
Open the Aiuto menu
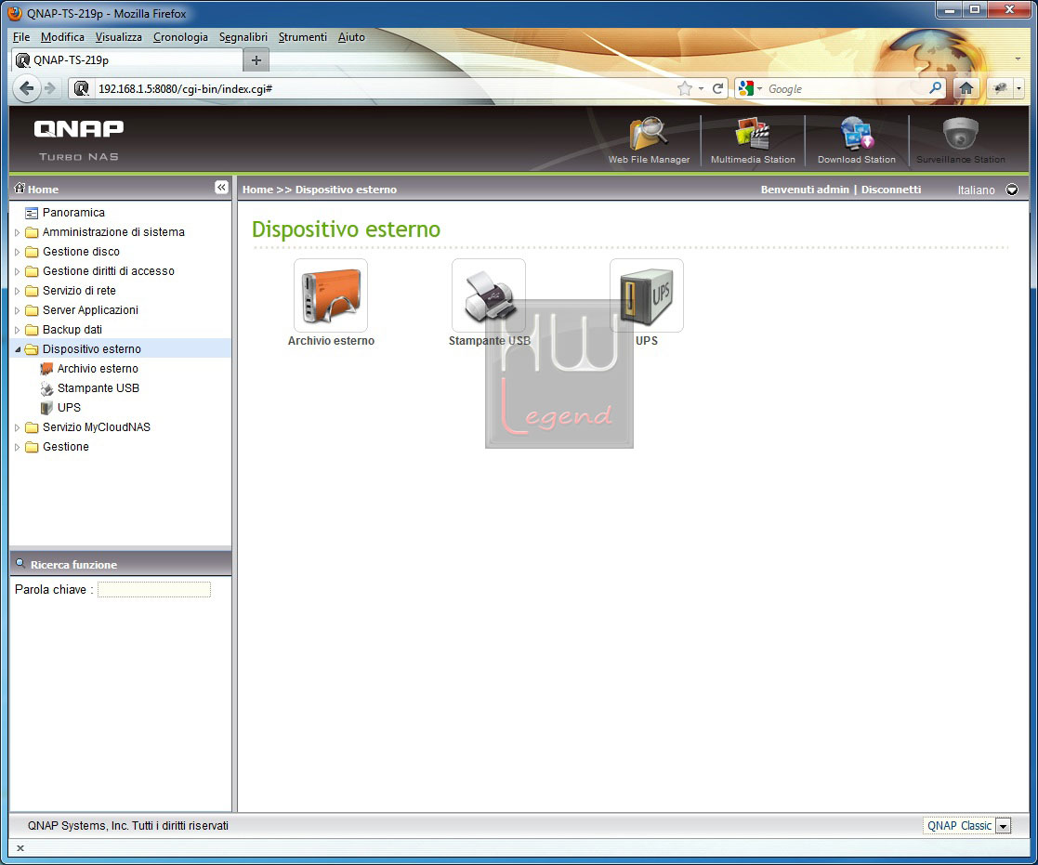click(351, 37)
